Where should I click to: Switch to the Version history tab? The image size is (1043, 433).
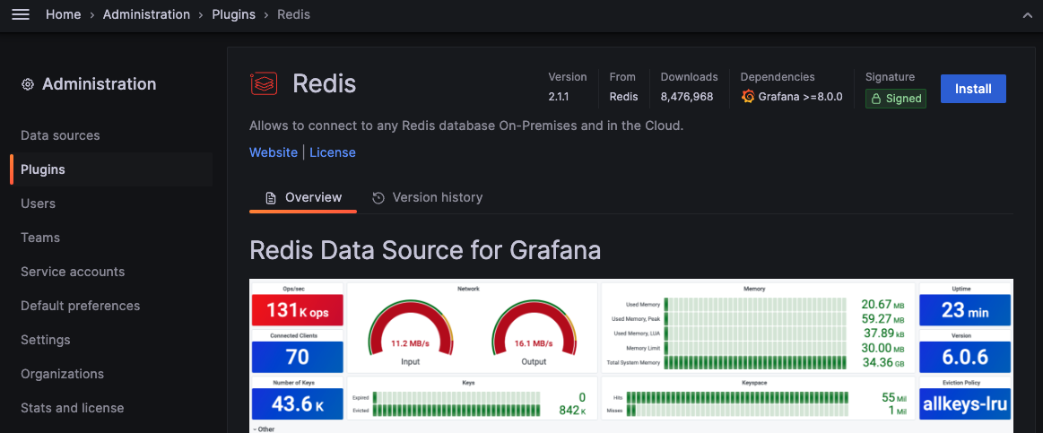(427, 197)
